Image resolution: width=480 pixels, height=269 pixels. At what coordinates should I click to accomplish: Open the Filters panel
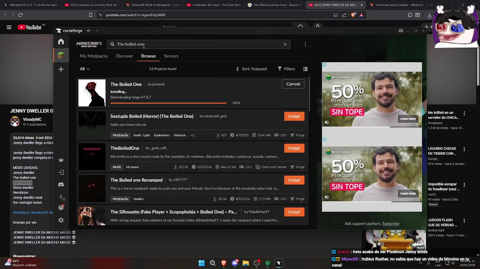tap(286, 69)
